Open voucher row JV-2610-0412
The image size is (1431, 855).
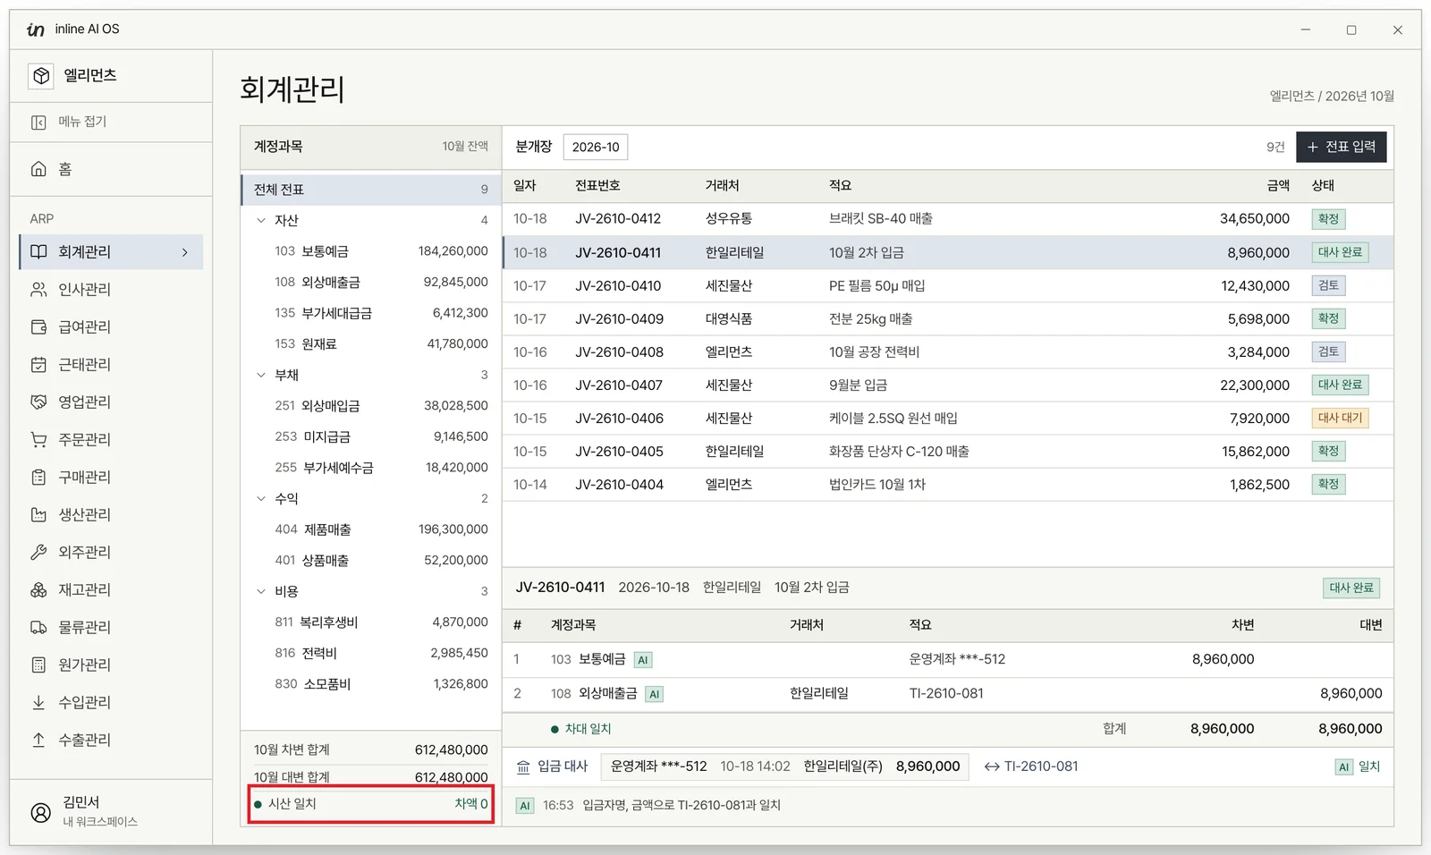point(948,219)
